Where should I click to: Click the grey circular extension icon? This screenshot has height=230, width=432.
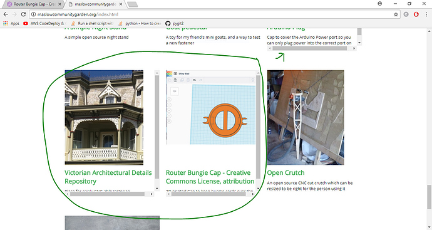pos(406,14)
